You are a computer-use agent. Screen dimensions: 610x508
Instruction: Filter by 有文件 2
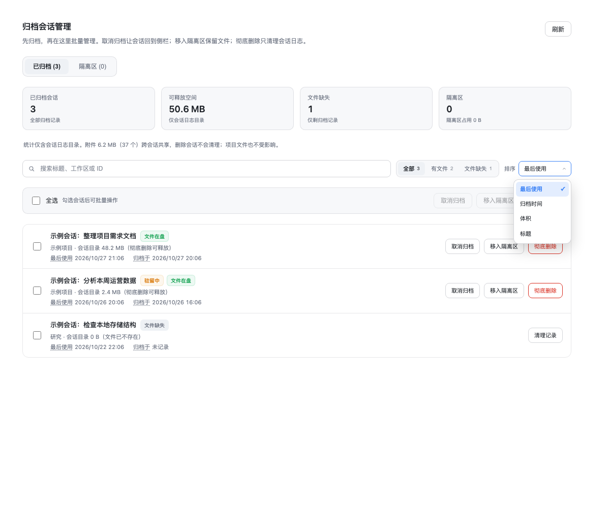pyautogui.click(x=442, y=169)
